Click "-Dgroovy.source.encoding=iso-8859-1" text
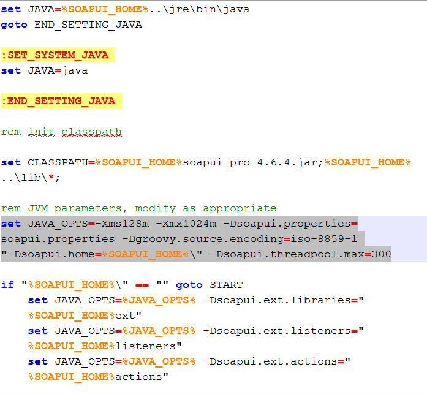 click(x=240, y=239)
